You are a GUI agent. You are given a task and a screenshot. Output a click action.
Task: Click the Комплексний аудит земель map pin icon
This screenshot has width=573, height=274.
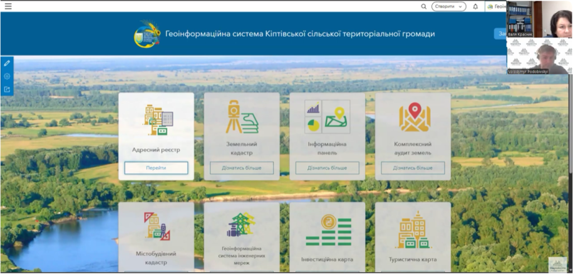[x=413, y=117]
